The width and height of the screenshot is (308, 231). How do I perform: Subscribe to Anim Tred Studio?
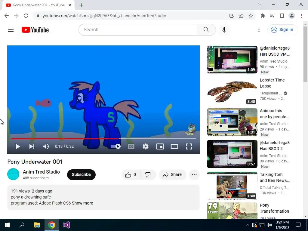81,175
